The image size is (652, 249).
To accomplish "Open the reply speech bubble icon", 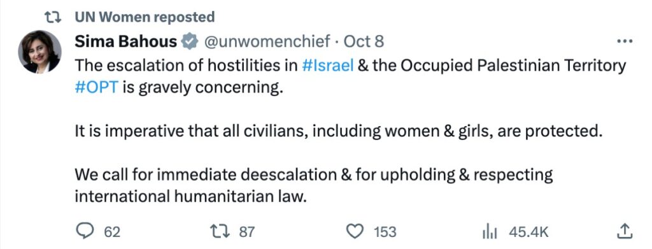I will [86, 232].
